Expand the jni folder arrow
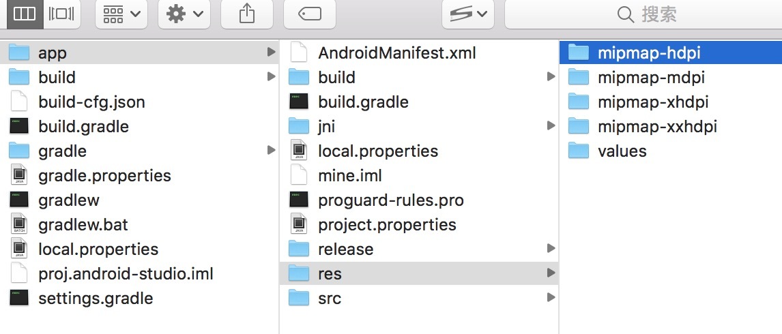Screen dimensions: 782x334 point(551,126)
